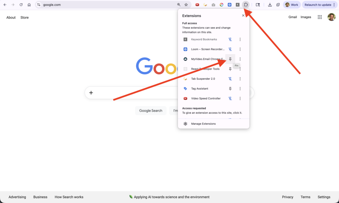Bookmark this page with the star icon
339x203 pixels.
(186, 5)
